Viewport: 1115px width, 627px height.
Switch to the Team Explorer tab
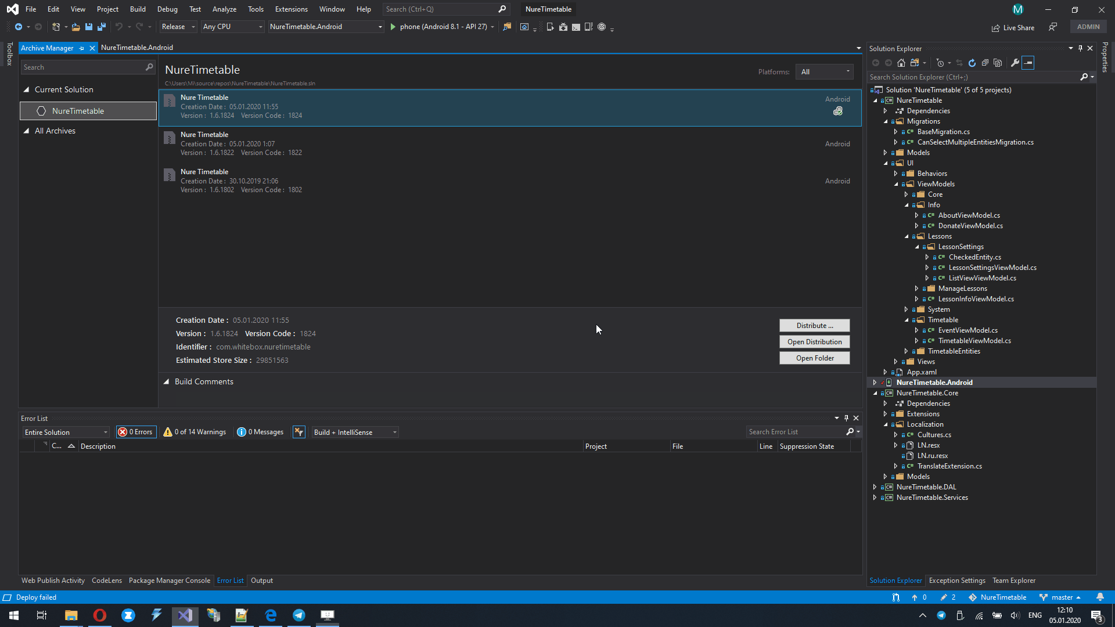coord(1014,581)
